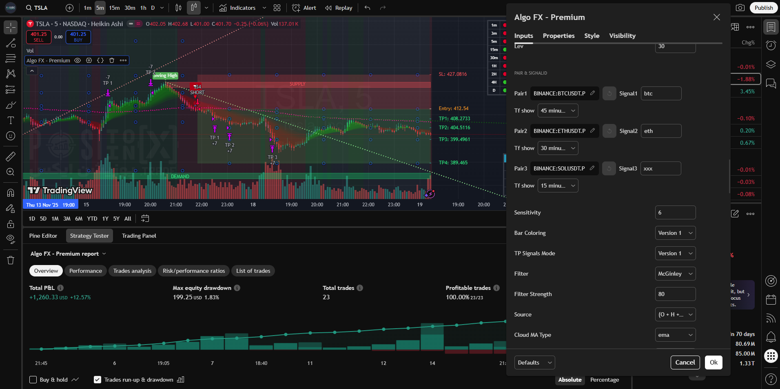Expand the Filter McGinley dropdown
The image size is (780, 389).
click(675, 274)
